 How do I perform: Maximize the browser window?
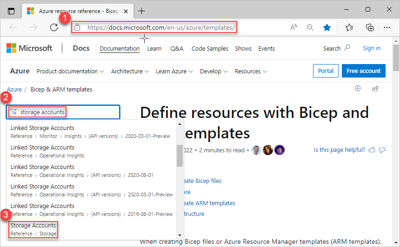(x=367, y=9)
